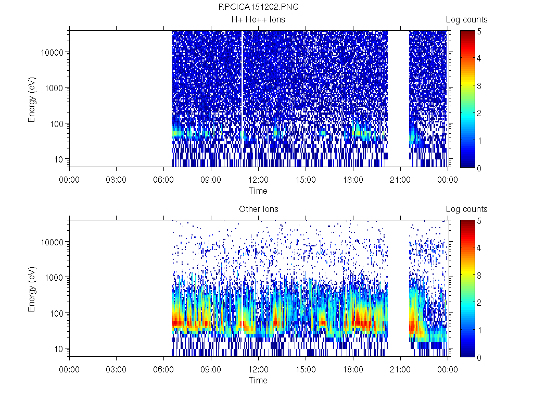Click the 'Time' axis label under H+ He++ plot

point(258,191)
